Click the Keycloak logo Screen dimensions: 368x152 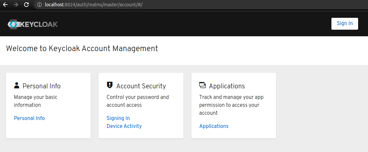pos(32,24)
